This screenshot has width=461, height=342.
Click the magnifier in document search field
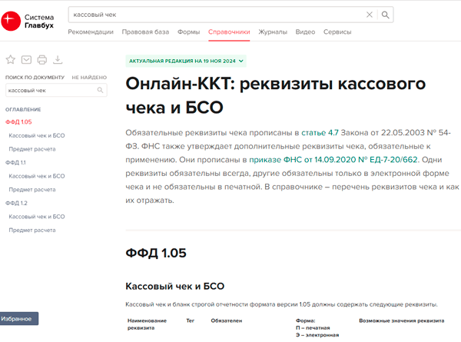(100, 91)
